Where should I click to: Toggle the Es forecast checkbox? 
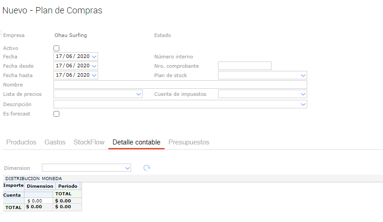tap(56, 114)
